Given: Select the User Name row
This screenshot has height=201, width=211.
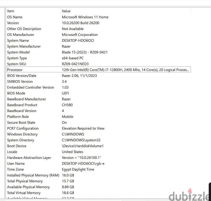Looking at the screenshot, I should point(99,163).
